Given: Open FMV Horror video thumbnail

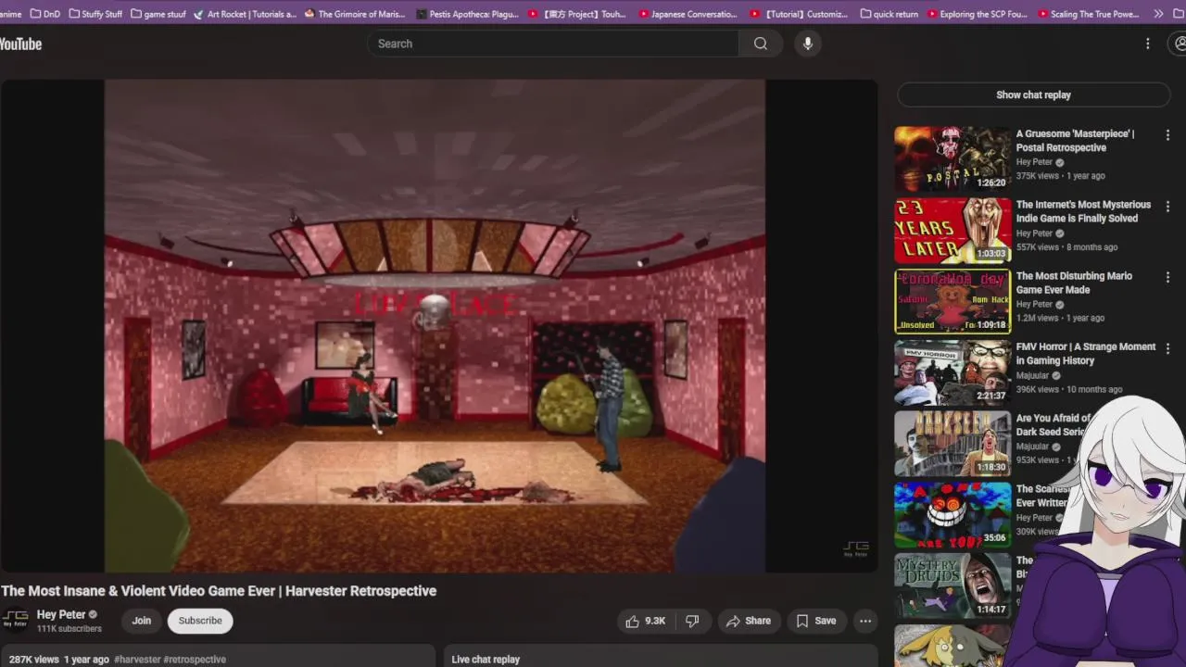Looking at the screenshot, I should tap(953, 372).
